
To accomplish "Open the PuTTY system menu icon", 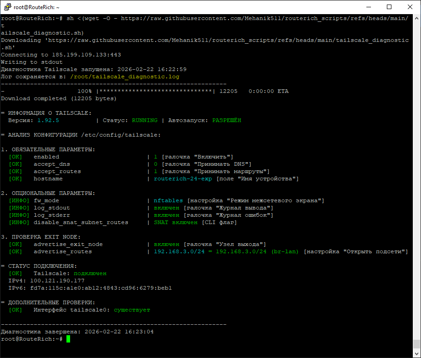I will 6,7.
